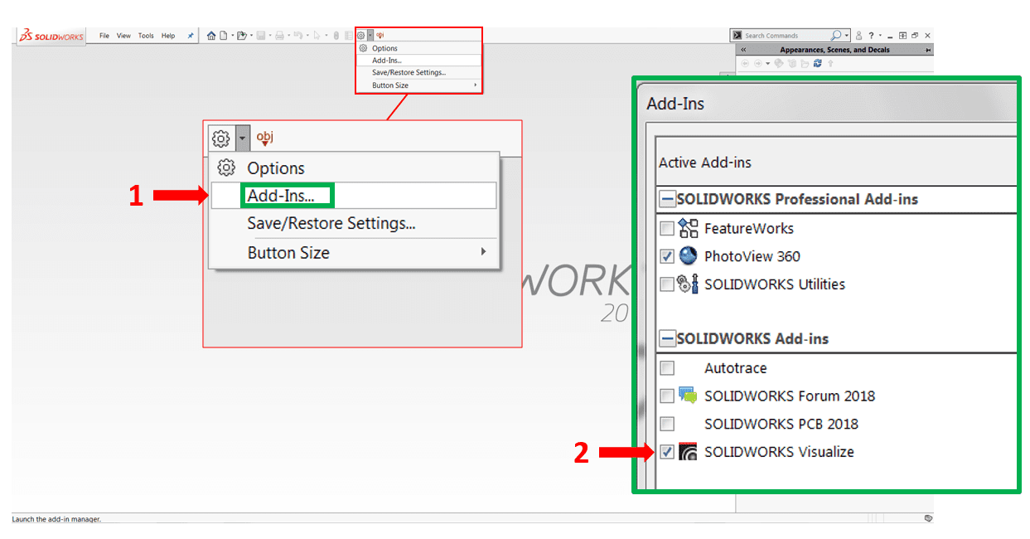
Task: Click the Up arrow icon in the Appearances panel
Action: (830, 63)
